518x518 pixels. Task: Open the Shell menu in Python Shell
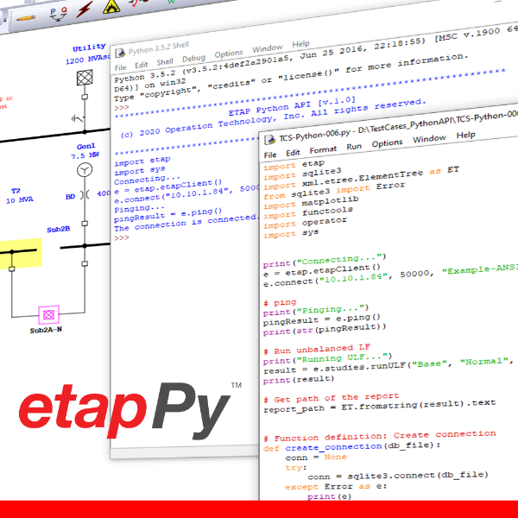coord(165,62)
